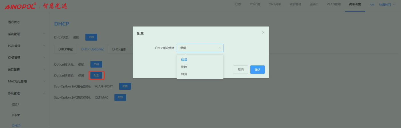Open IGMP in the sidebar
Viewport: 401px width, 128px height.
pyautogui.click(x=16, y=115)
